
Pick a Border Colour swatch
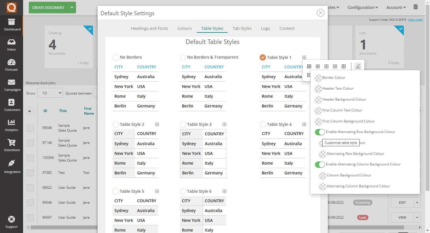[318, 78]
